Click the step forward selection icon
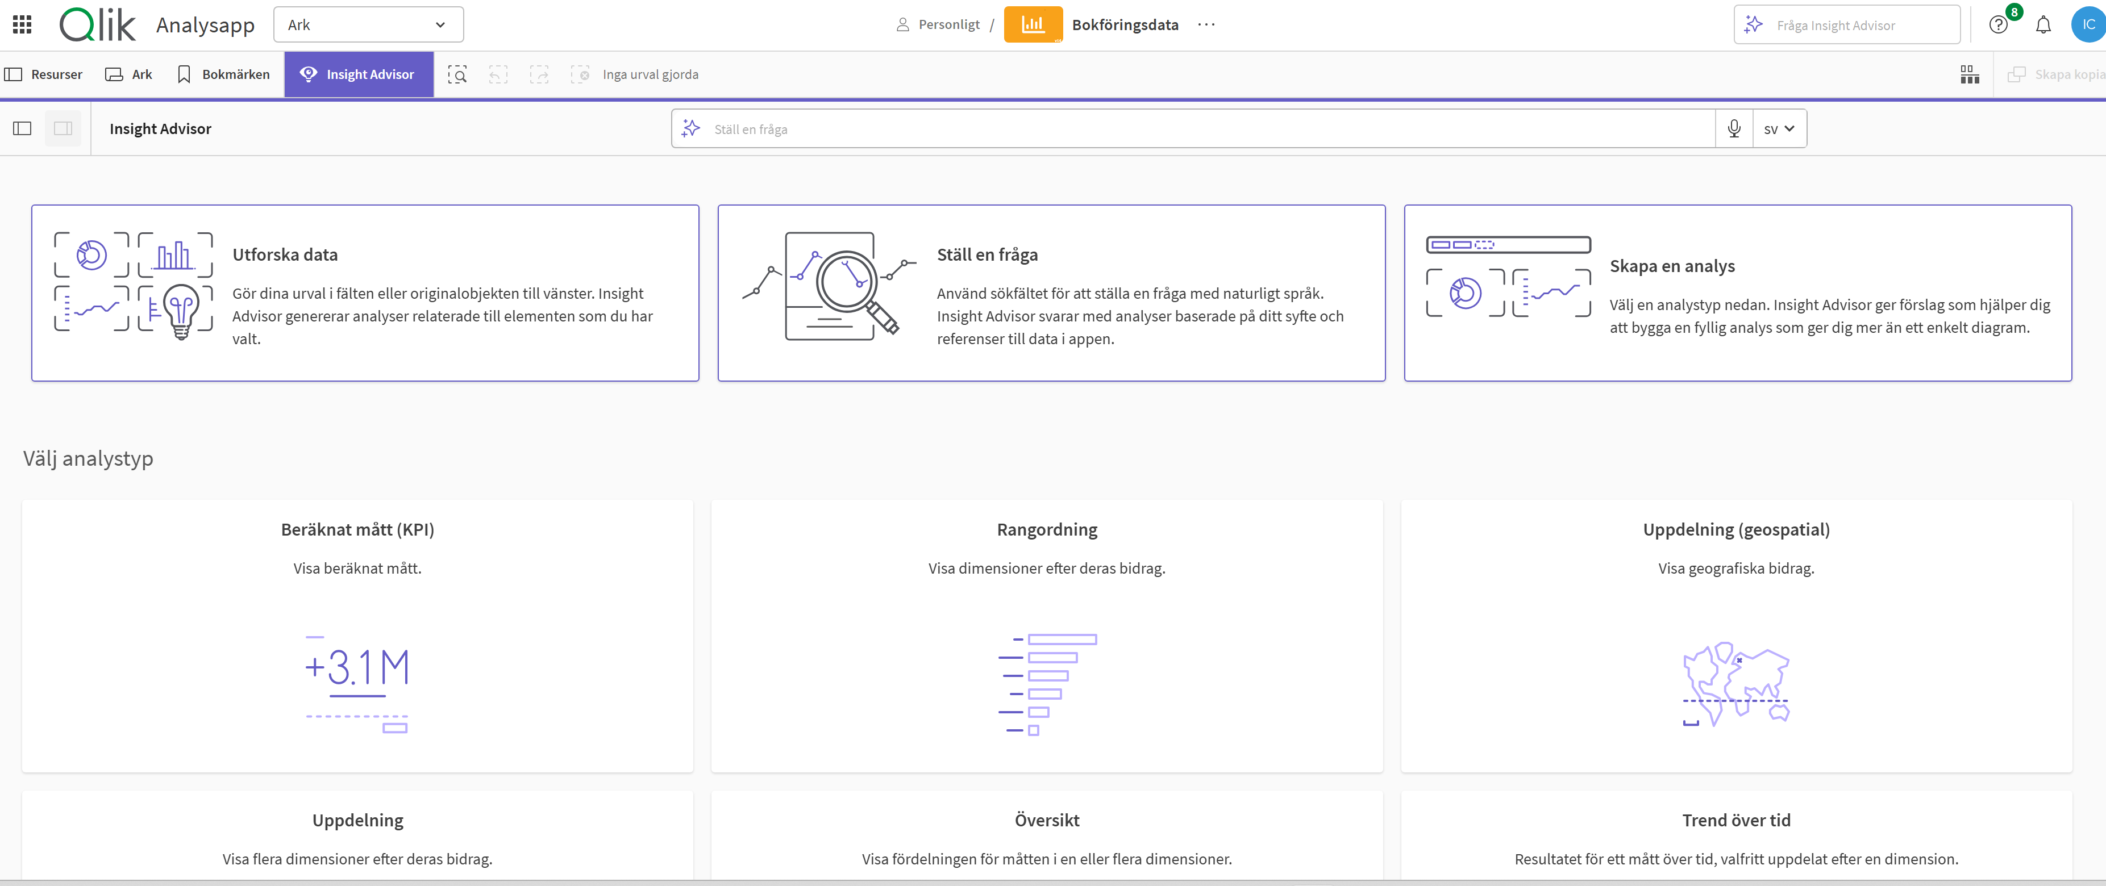The image size is (2106, 886). [x=539, y=75]
